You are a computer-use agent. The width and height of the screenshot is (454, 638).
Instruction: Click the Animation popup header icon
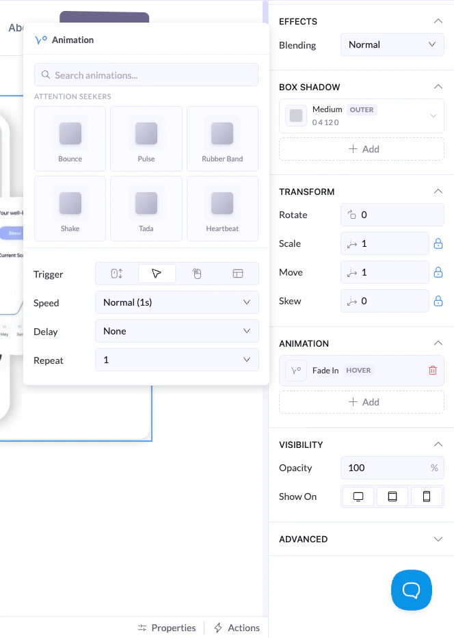(40, 40)
